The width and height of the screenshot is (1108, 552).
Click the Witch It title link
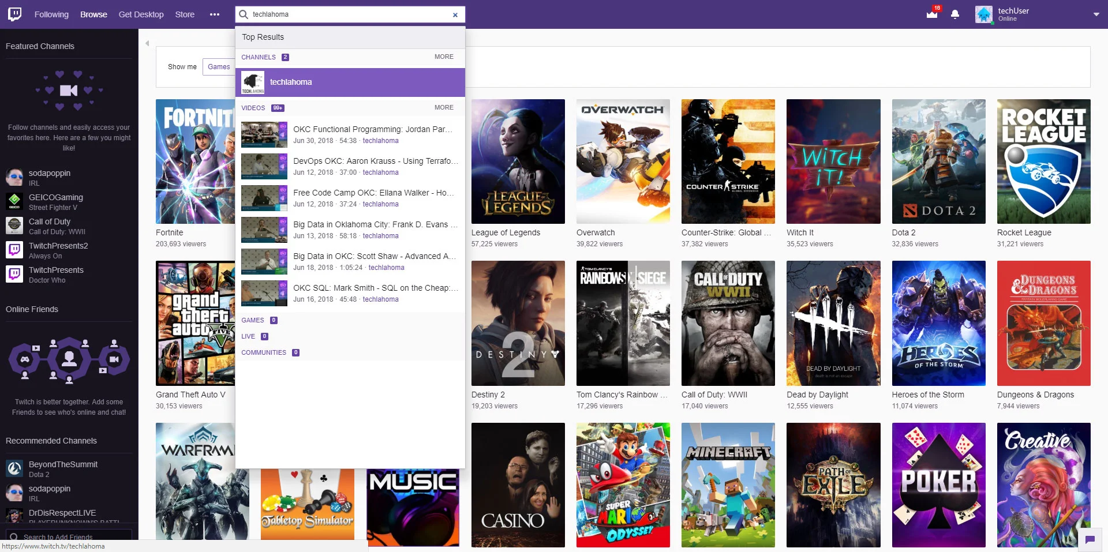click(x=800, y=232)
